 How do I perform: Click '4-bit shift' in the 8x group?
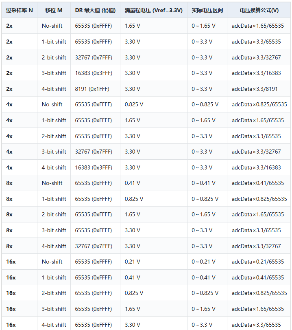(54, 246)
